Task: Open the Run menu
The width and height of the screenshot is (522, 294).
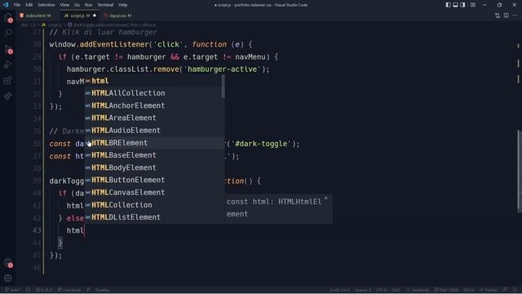Action: coord(89,5)
